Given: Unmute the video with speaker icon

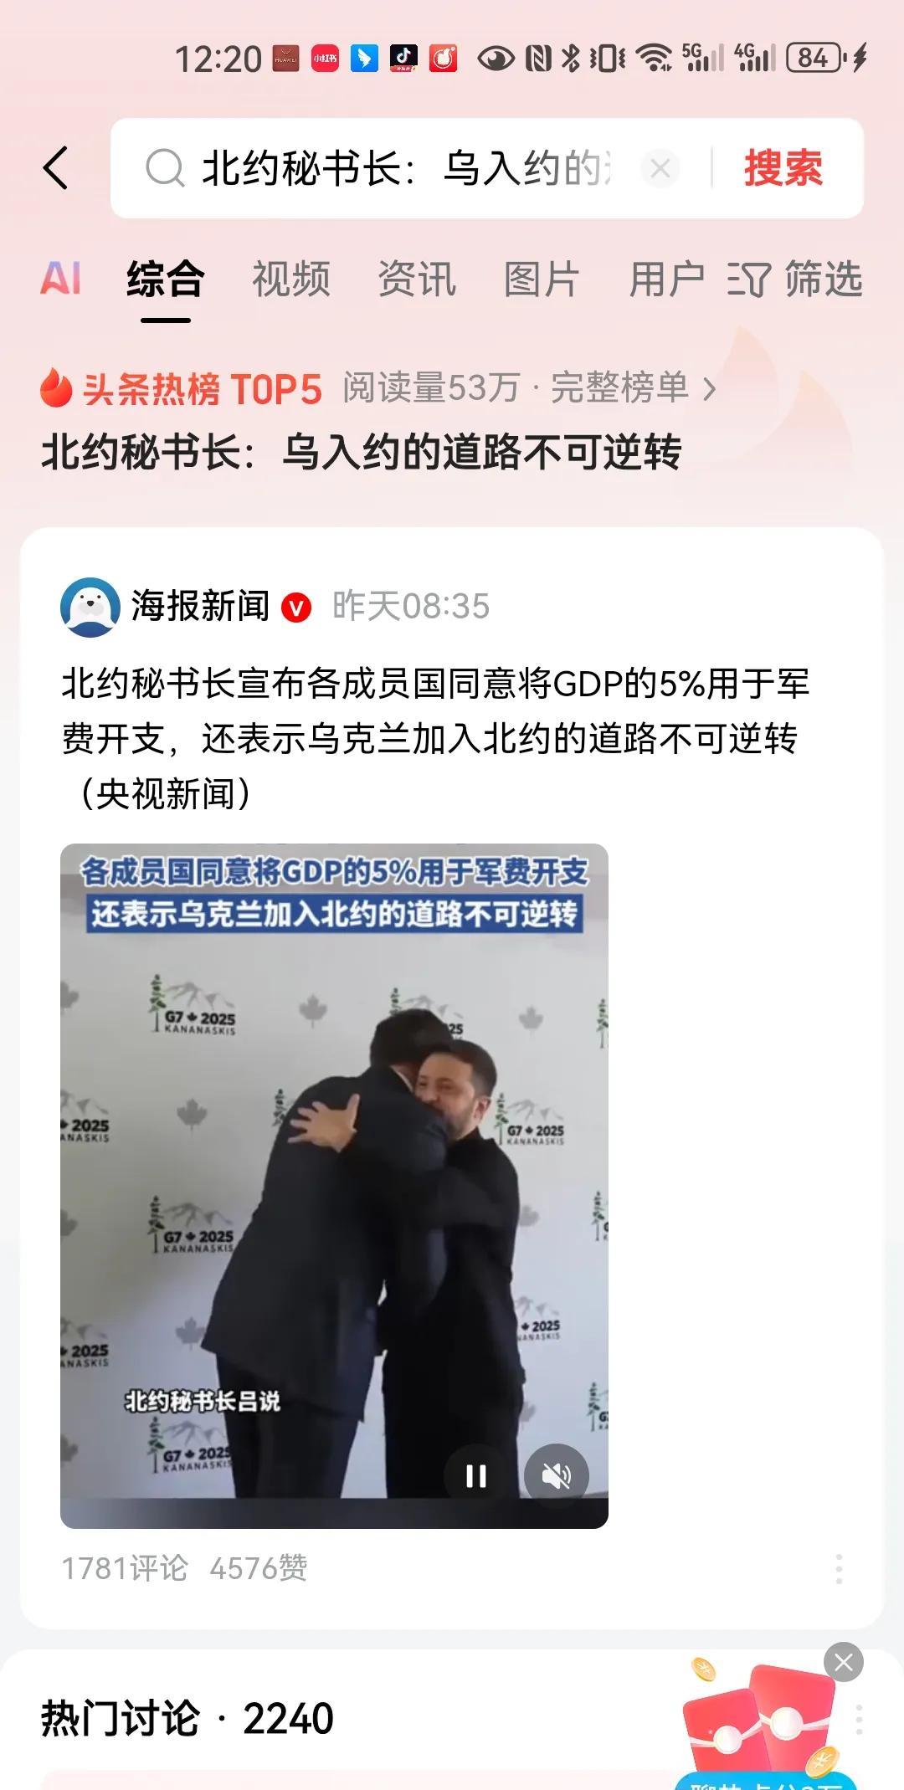Looking at the screenshot, I should (556, 1475).
